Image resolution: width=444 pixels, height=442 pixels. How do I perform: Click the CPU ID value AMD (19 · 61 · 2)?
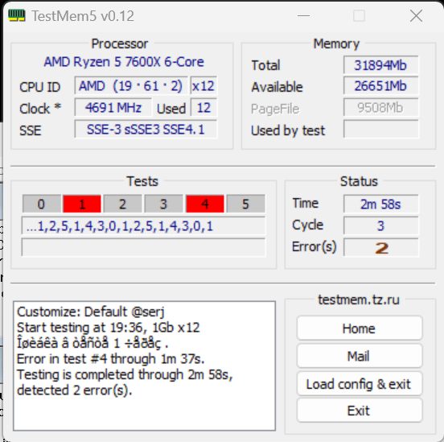point(131,85)
